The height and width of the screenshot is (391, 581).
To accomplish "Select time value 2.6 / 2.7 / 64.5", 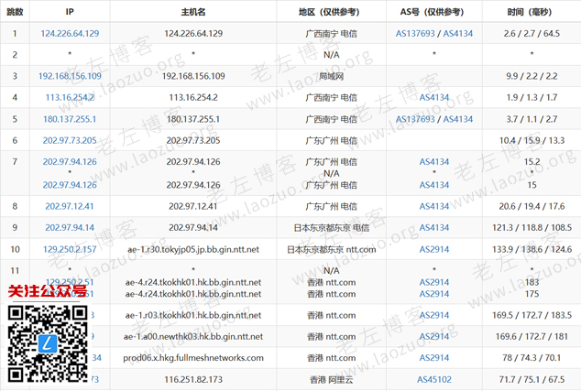I will (532, 33).
